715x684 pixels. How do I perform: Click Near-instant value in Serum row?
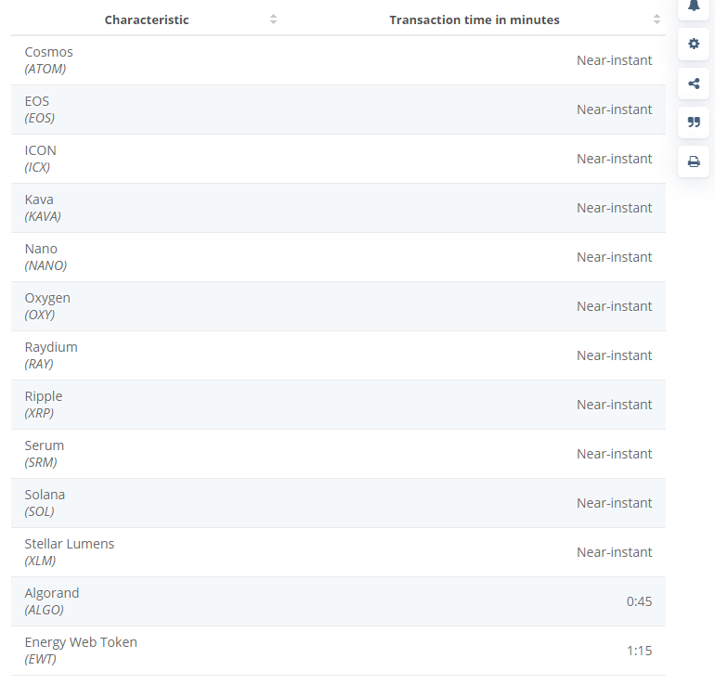(x=614, y=454)
